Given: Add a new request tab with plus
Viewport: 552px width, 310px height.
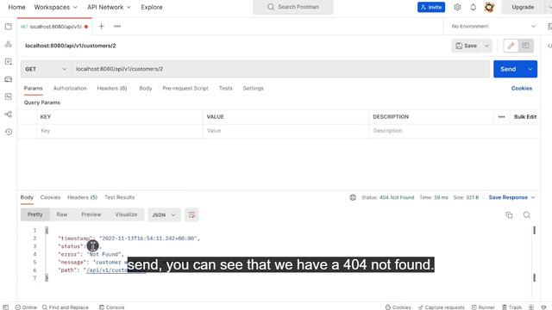Looking at the screenshot, I should [102, 27].
